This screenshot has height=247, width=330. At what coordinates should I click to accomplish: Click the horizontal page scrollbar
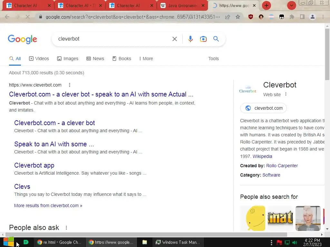[146, 234]
